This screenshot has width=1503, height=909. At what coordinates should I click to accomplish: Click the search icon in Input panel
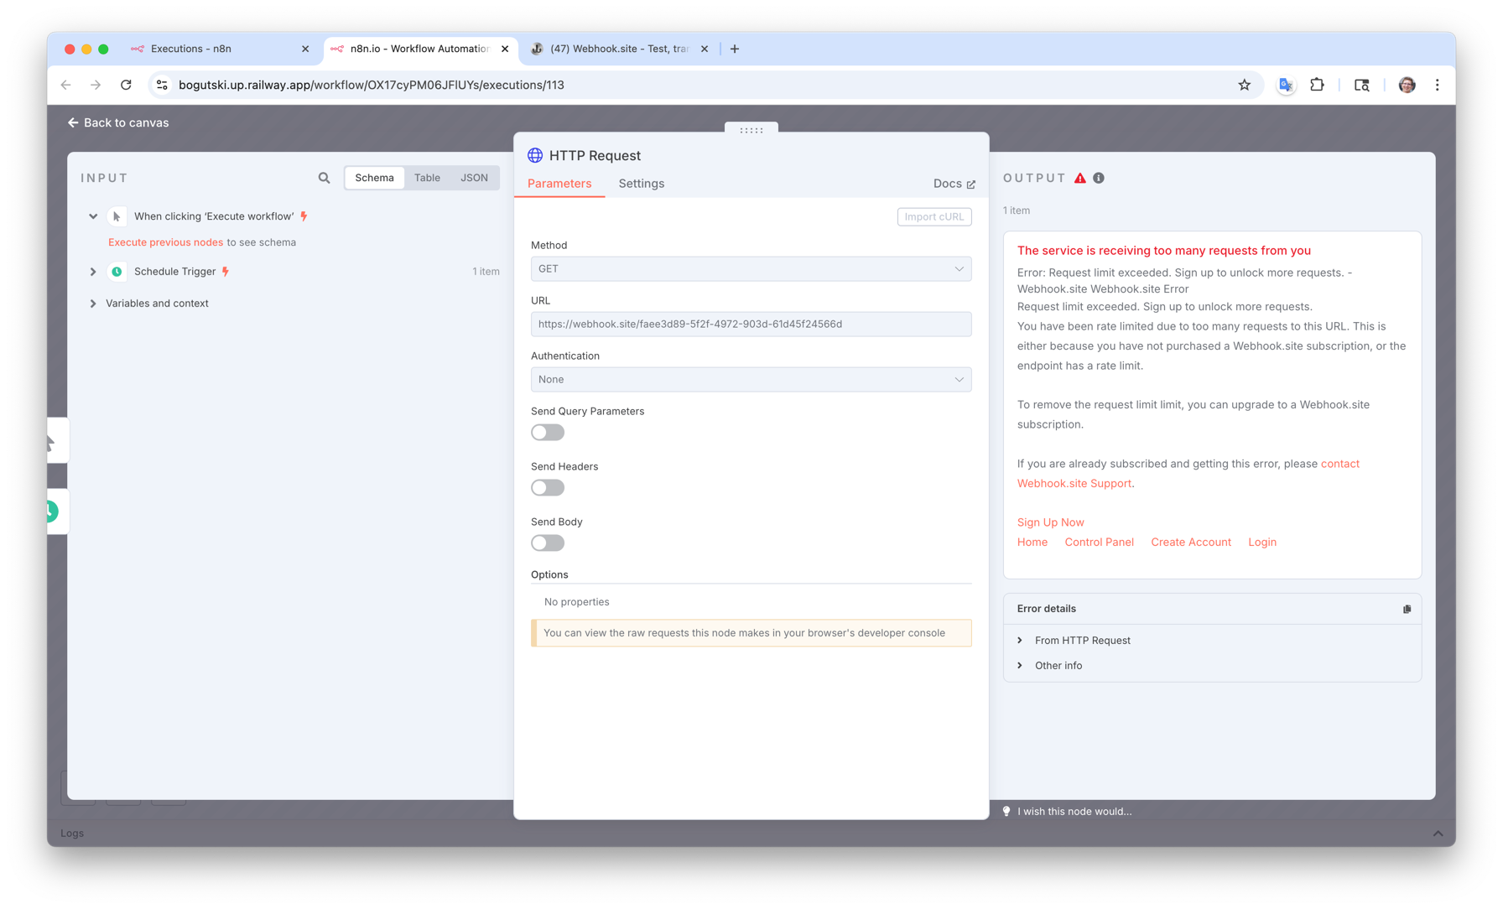[324, 178]
